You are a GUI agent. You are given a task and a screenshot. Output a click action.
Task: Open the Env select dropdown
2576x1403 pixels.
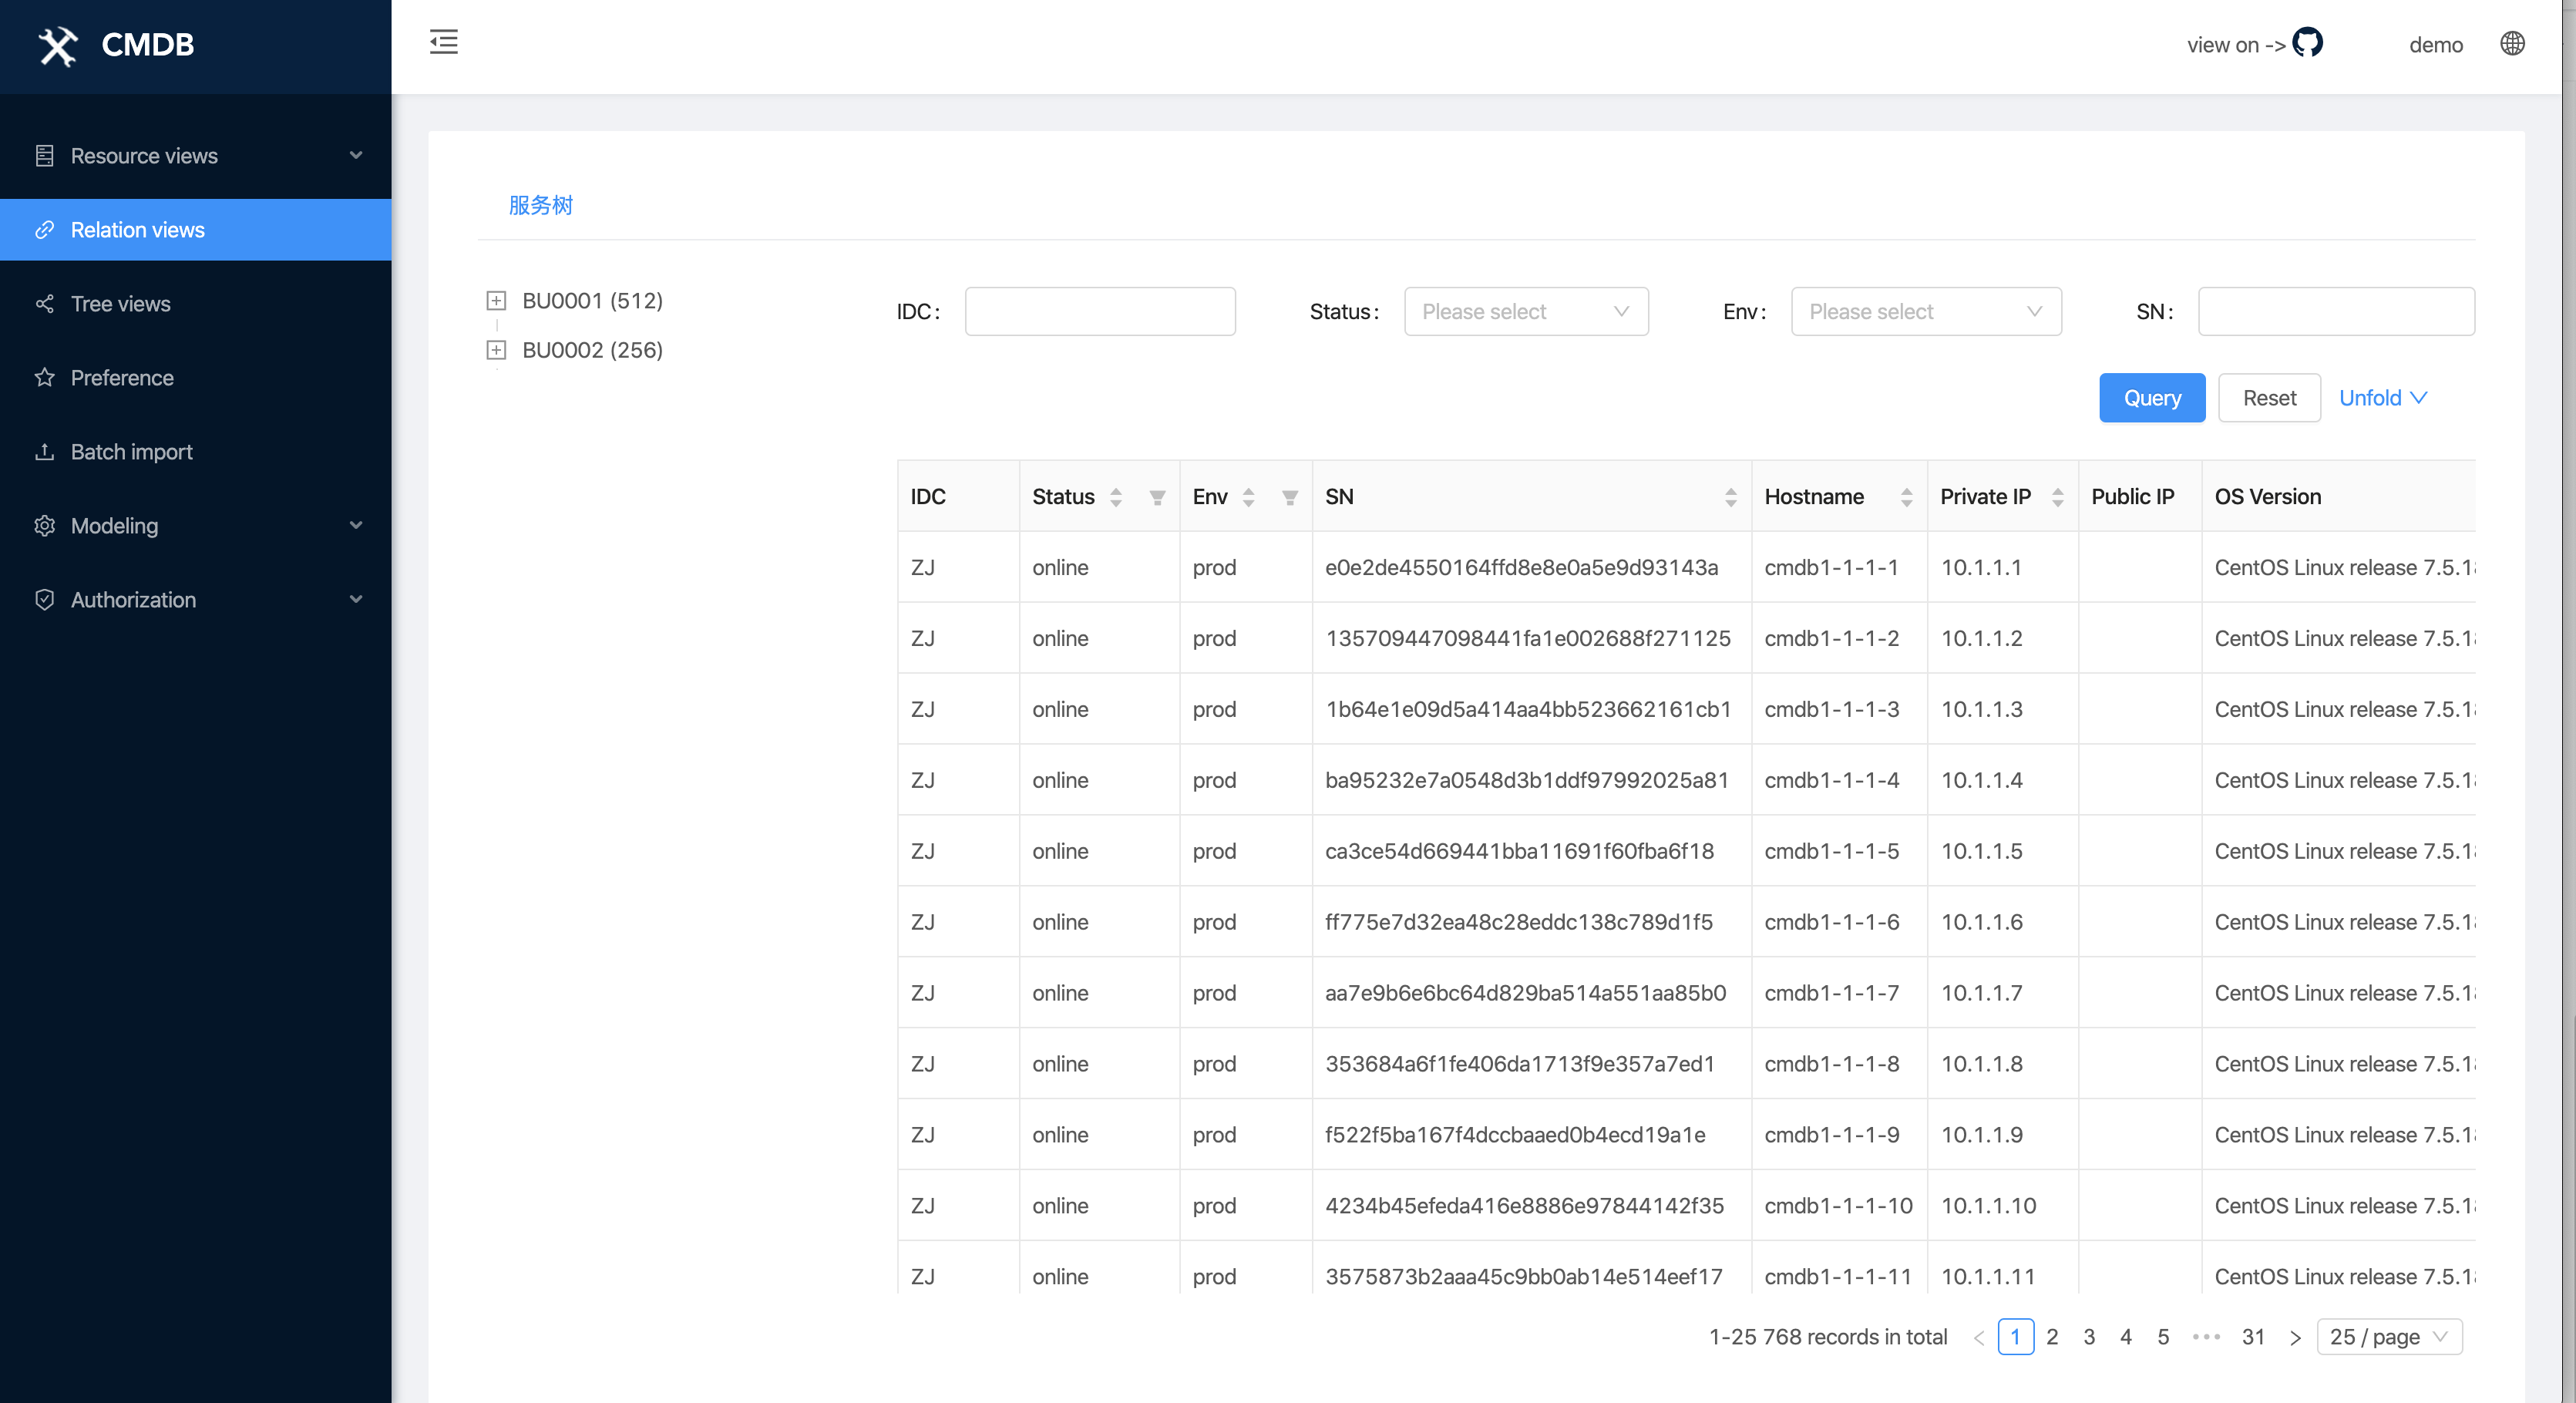[1925, 312]
